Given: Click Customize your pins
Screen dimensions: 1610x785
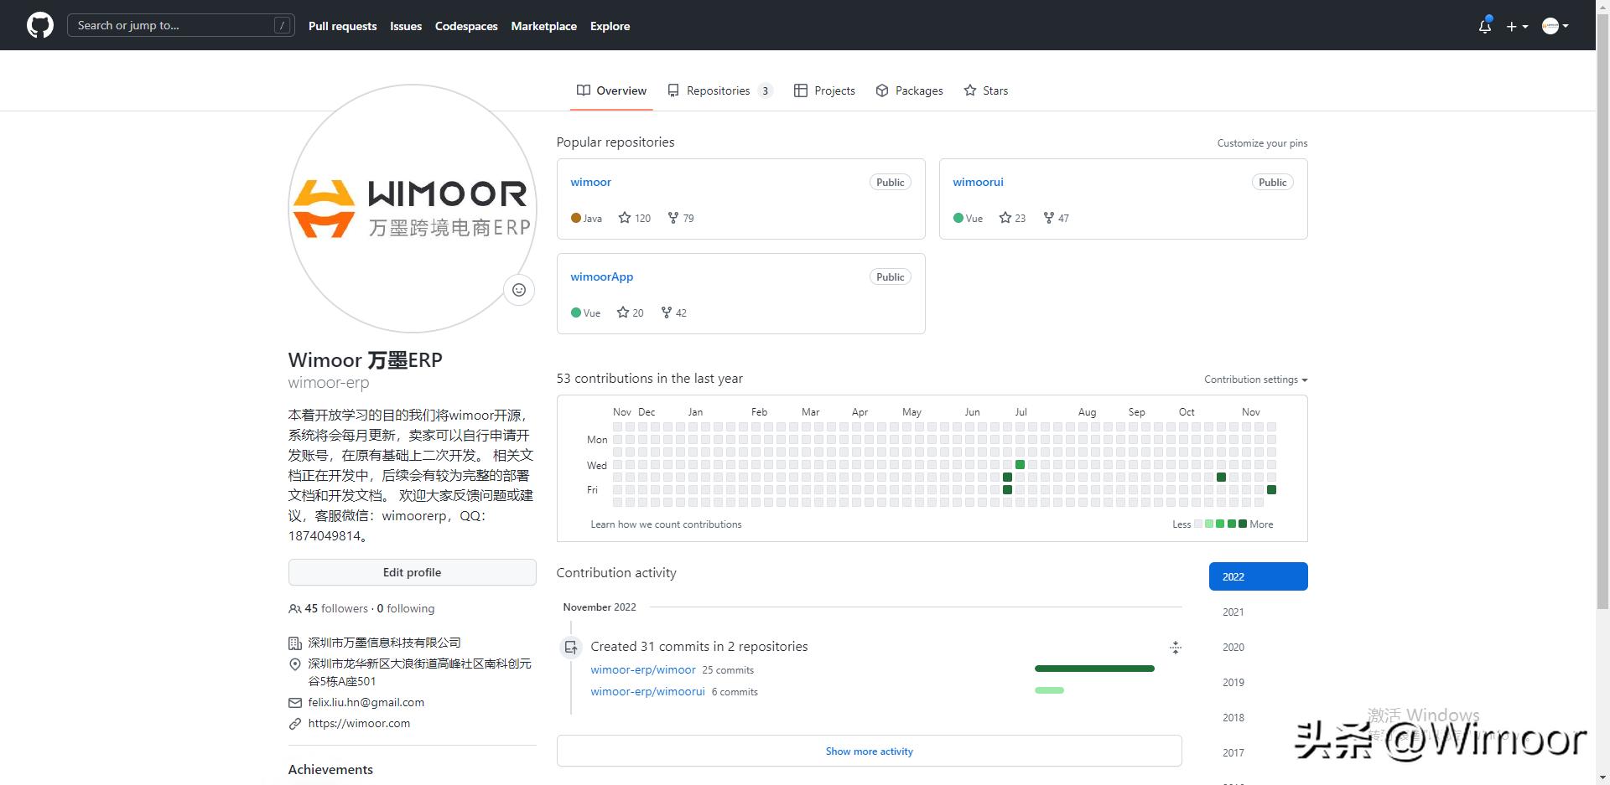Looking at the screenshot, I should [x=1262, y=143].
